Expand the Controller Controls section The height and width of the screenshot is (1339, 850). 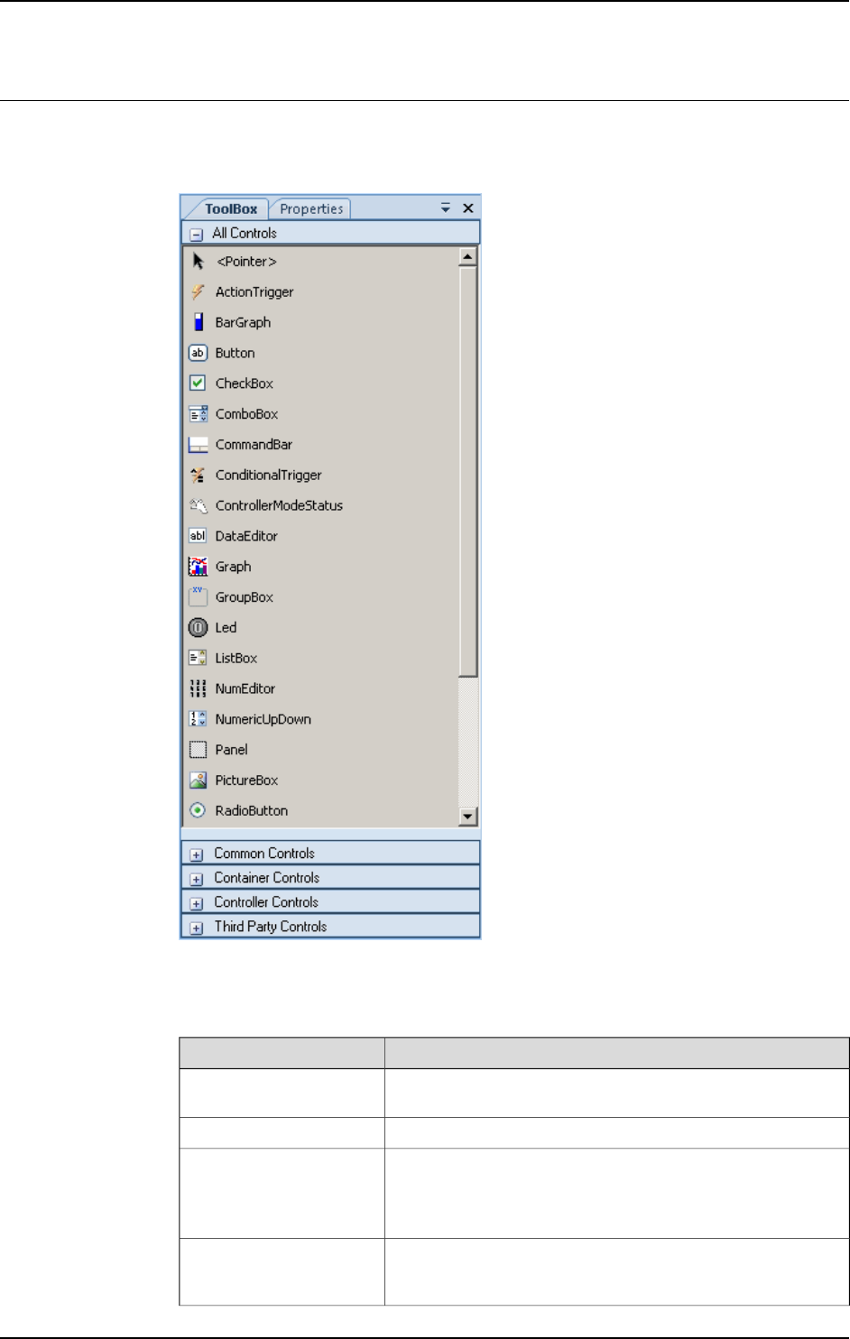click(x=196, y=902)
